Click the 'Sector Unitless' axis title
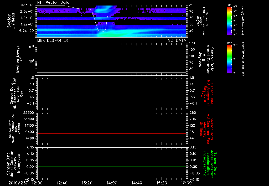The width and height of the screenshot is (269, 186). pyautogui.click(x=11, y=21)
